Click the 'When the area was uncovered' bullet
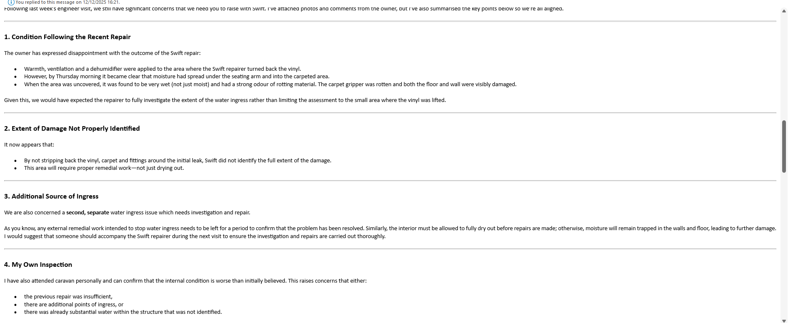 [x=270, y=84]
